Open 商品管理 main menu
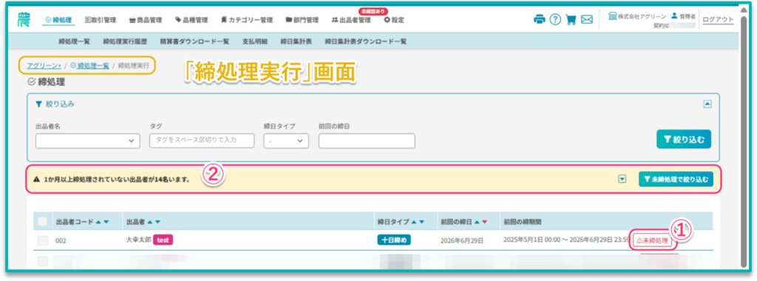 (x=146, y=20)
